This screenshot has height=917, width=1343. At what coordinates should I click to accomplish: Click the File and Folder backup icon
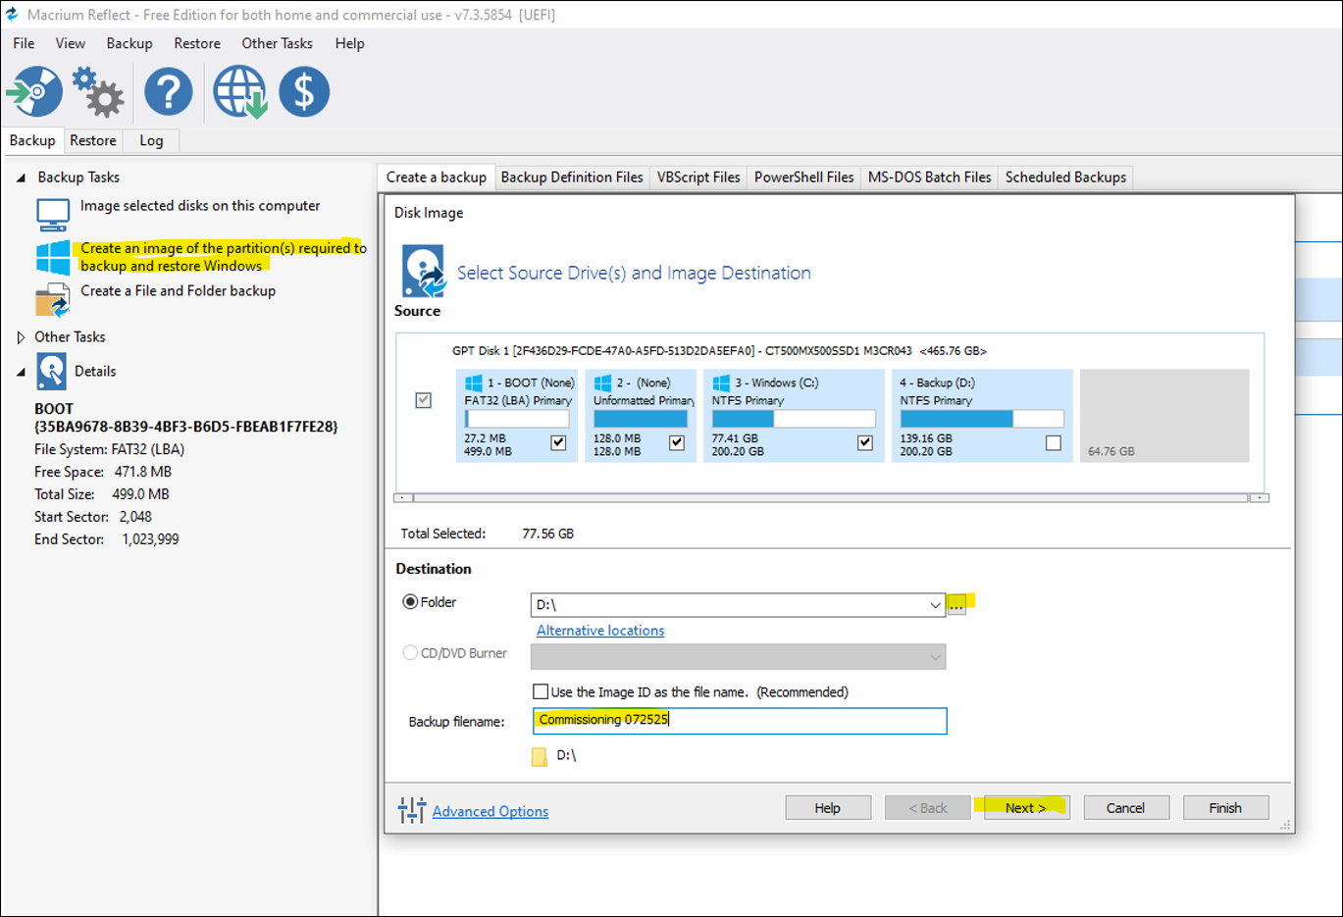coord(53,299)
